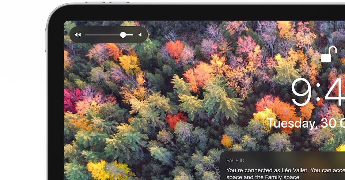Tap the volume overlay between loud icon and track

83,35
